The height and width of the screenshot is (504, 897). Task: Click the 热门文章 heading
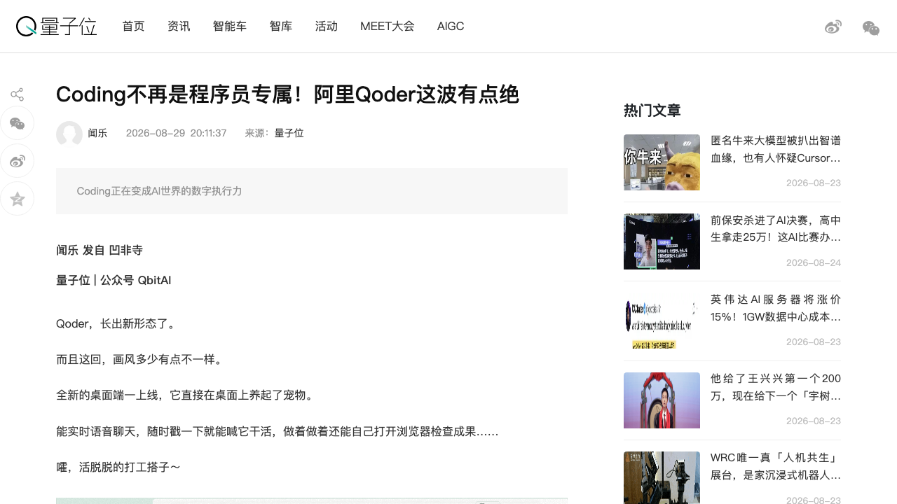[652, 110]
